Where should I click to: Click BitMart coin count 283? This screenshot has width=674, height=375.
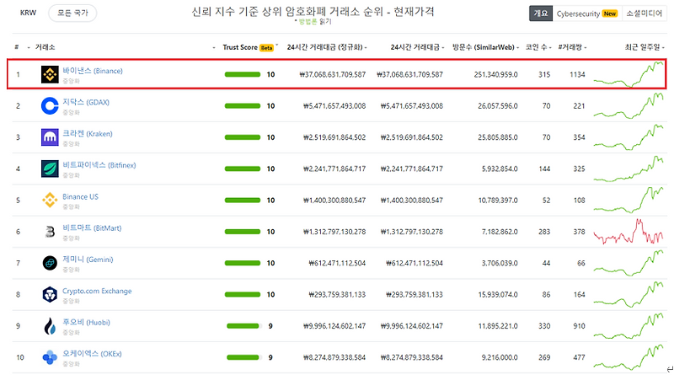(x=544, y=232)
